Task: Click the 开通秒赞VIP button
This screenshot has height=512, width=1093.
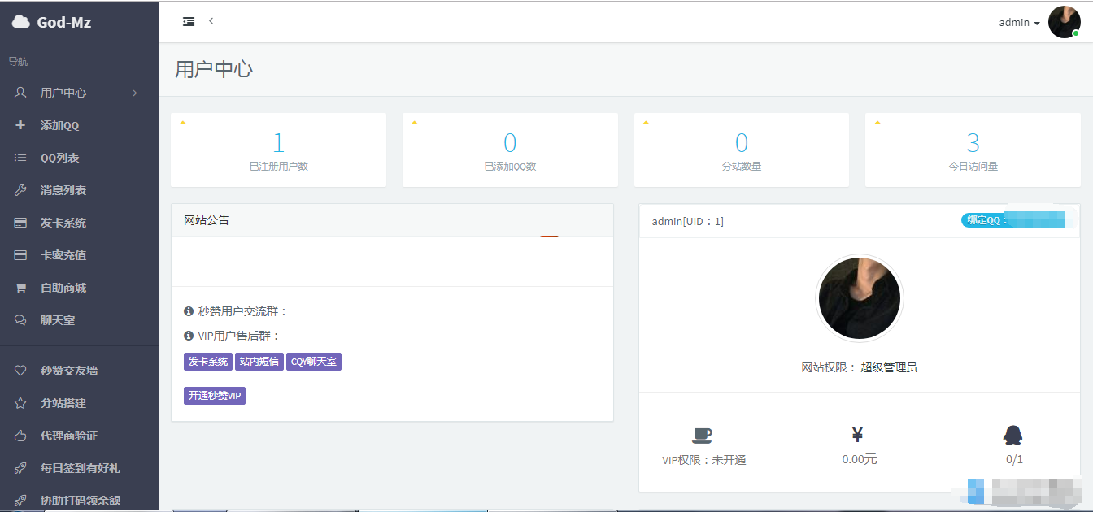Action: point(215,396)
